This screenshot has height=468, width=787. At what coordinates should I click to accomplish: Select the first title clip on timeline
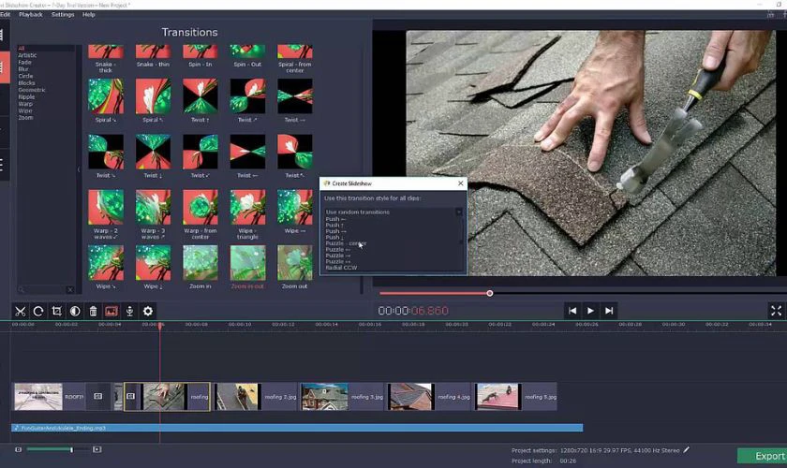(x=49, y=397)
